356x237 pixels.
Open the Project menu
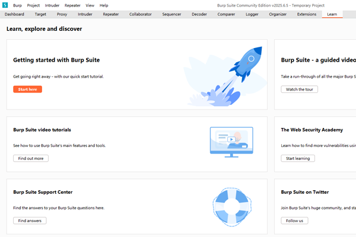click(x=33, y=5)
